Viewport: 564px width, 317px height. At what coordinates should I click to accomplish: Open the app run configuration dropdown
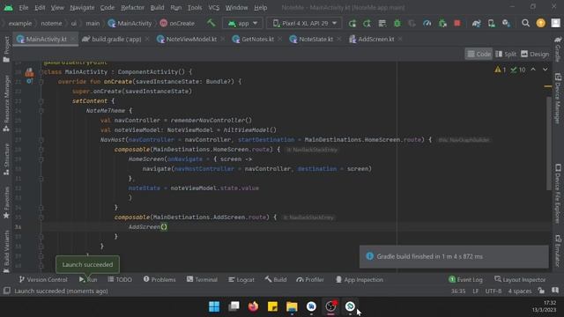tap(243, 24)
